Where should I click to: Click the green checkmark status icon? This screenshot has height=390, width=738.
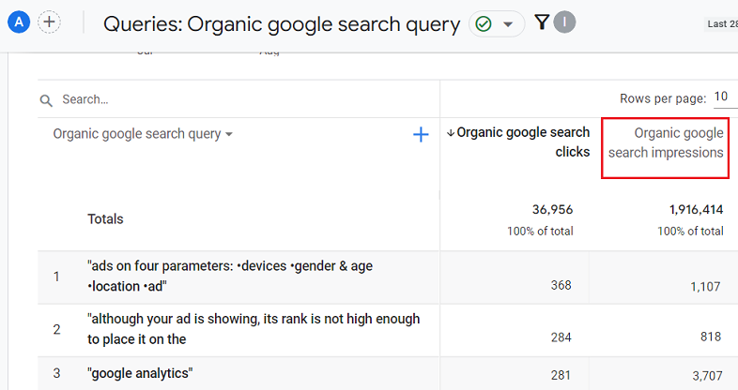(x=484, y=23)
